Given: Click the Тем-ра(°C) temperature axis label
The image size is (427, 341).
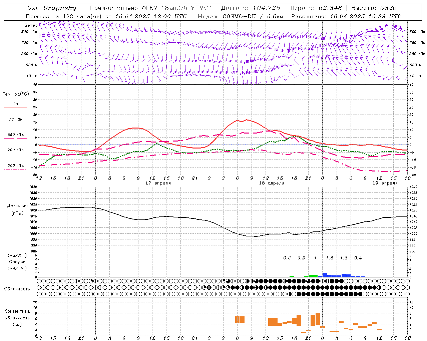Looking at the screenshot, I should [16, 94].
